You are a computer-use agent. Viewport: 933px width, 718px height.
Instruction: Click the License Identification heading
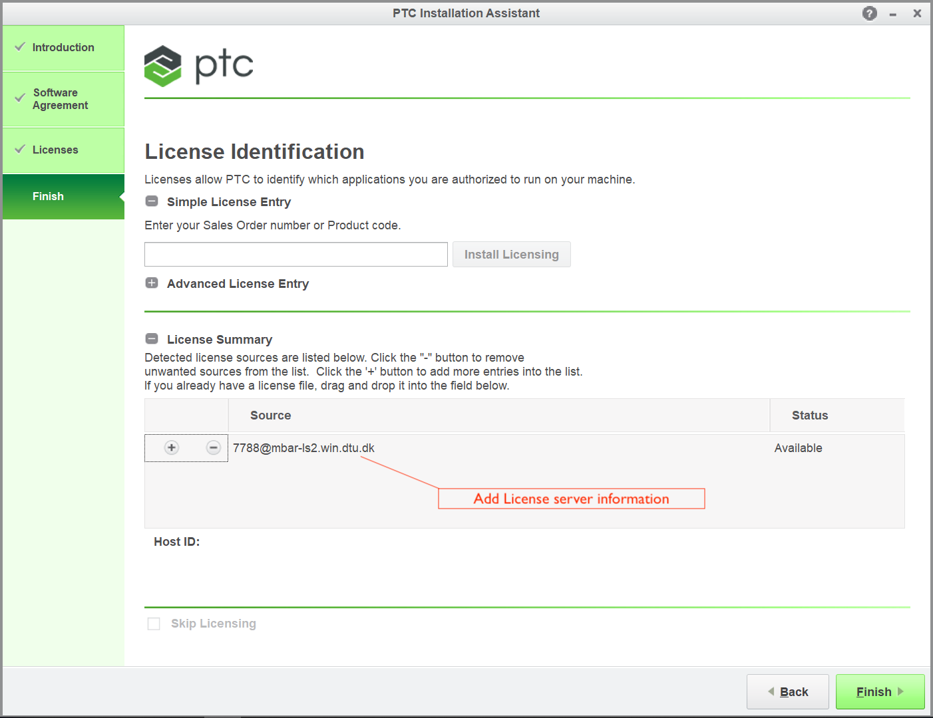[x=254, y=152]
